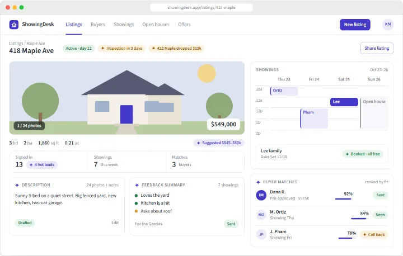The width and height of the screenshot is (403, 256).
Task: Click the JP avatar for J. Pham
Action: [x=261, y=234]
